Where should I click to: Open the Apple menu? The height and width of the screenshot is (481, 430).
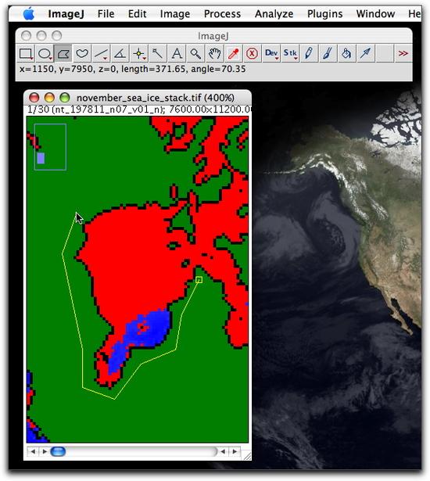pos(29,14)
